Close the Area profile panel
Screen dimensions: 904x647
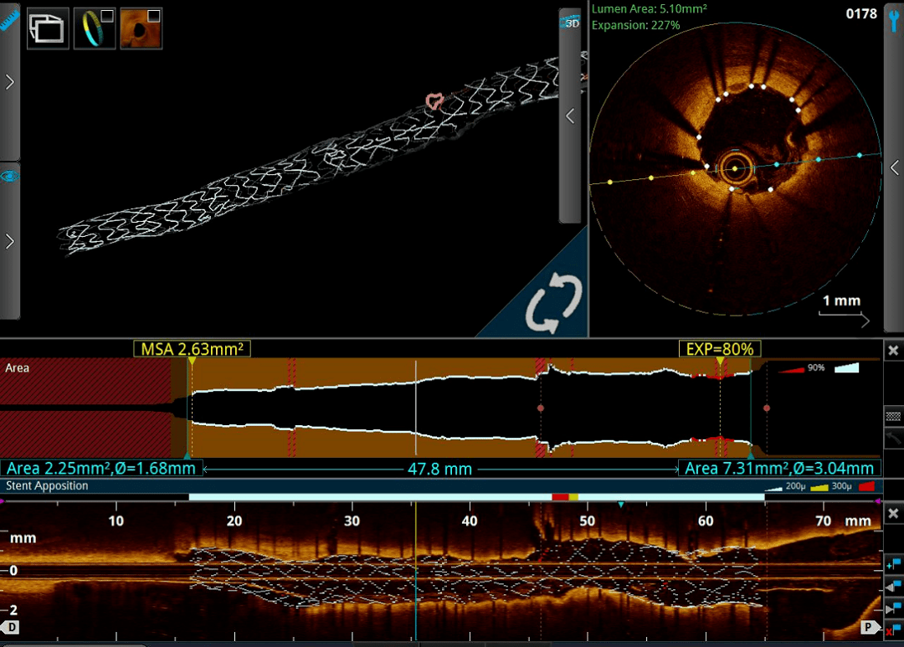point(893,350)
